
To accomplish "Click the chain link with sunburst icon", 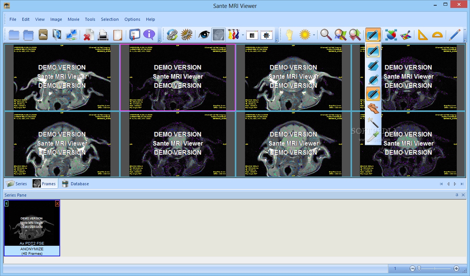I will tap(186, 35).
